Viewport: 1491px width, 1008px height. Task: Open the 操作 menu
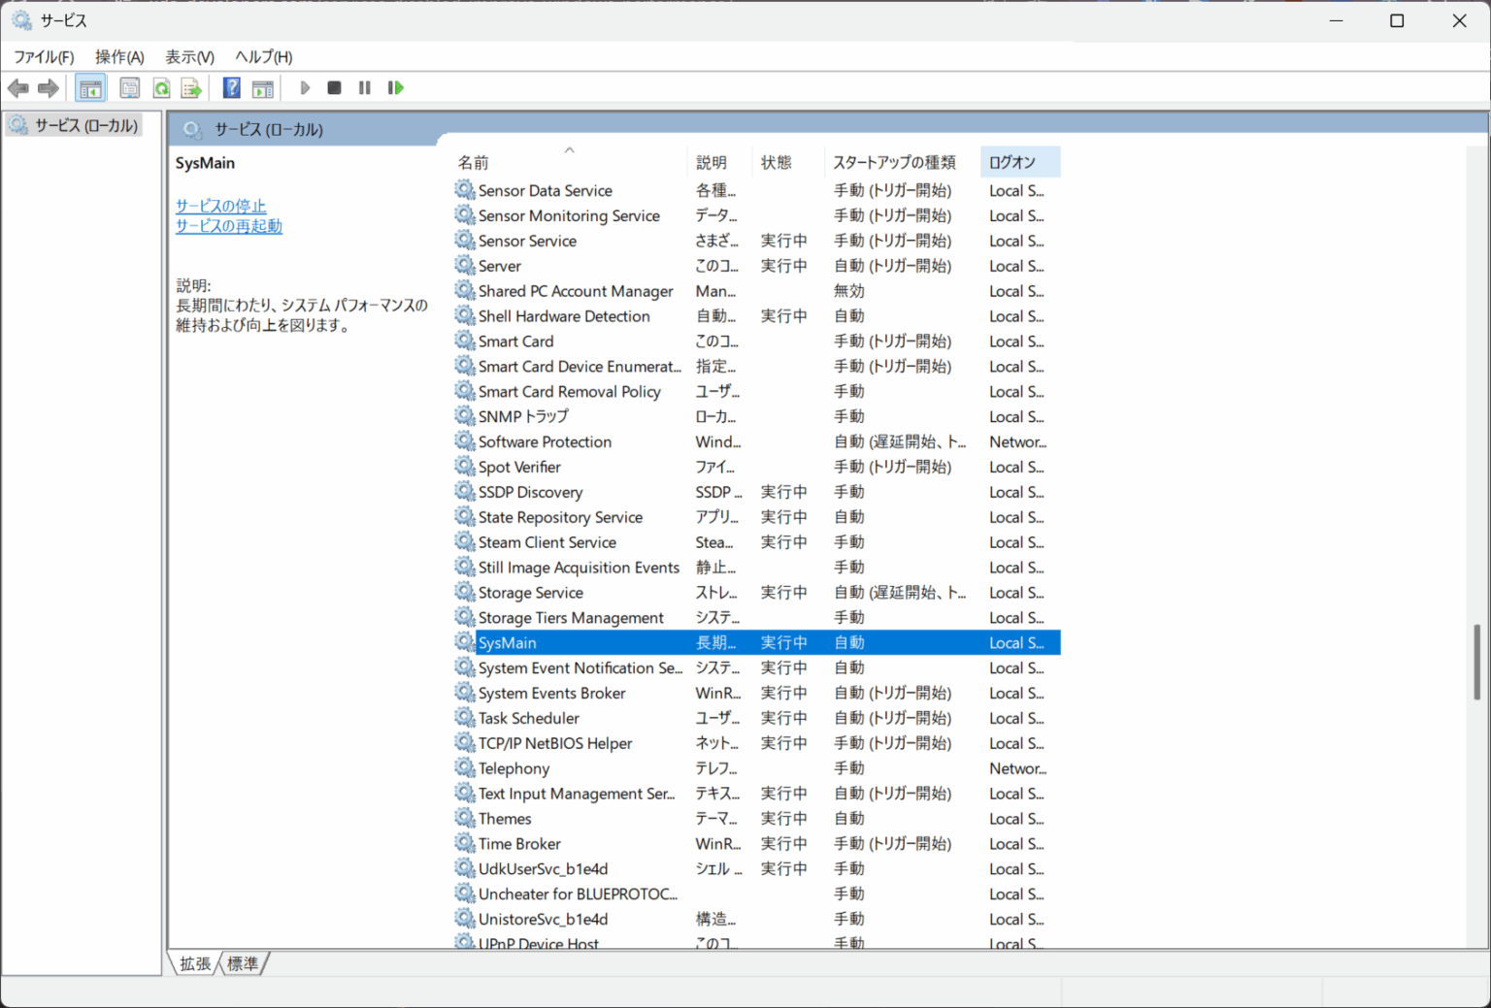118,56
